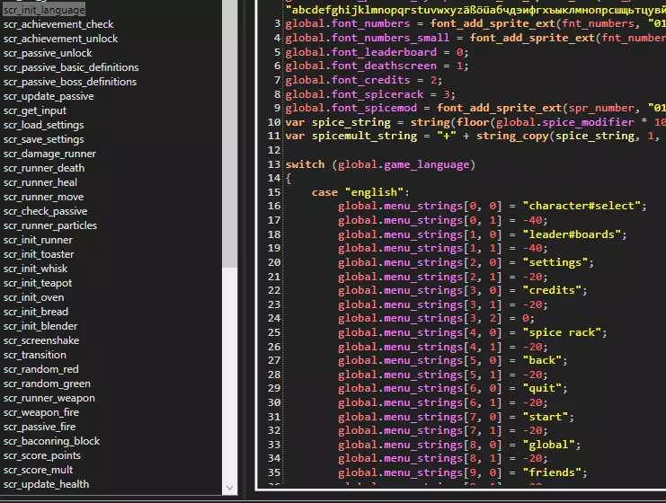Select scr_passive_unlock in the list
This screenshot has height=503, width=666.
pos(48,53)
